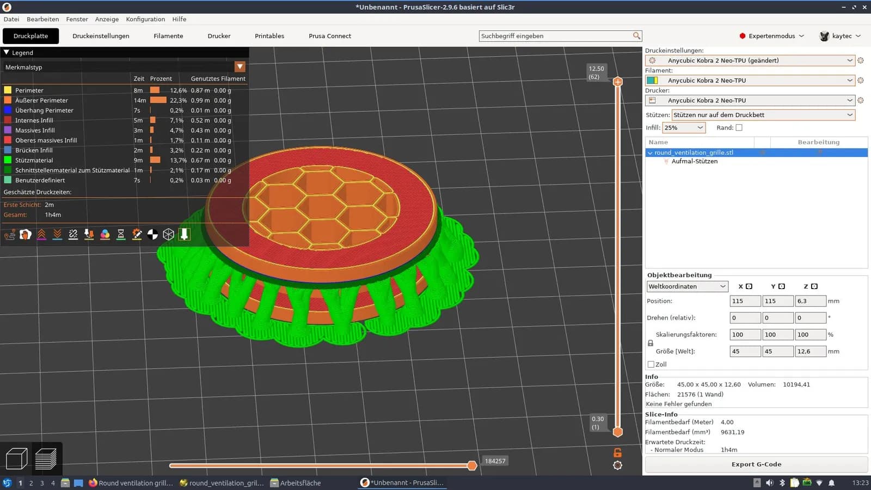Viewport: 871px width, 490px height.
Task: Switch to Druckeinstellungen tab
Action: [x=101, y=36]
